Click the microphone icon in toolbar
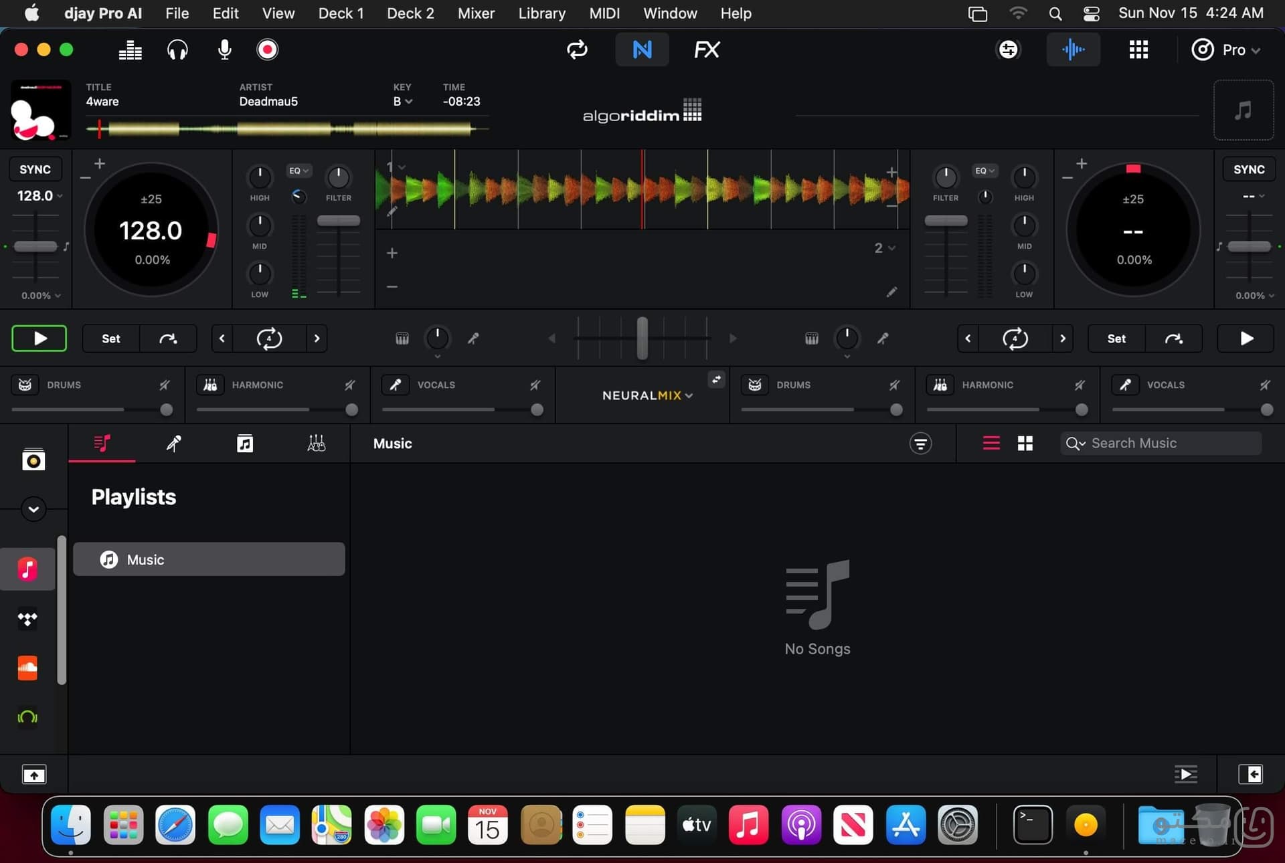 [225, 50]
